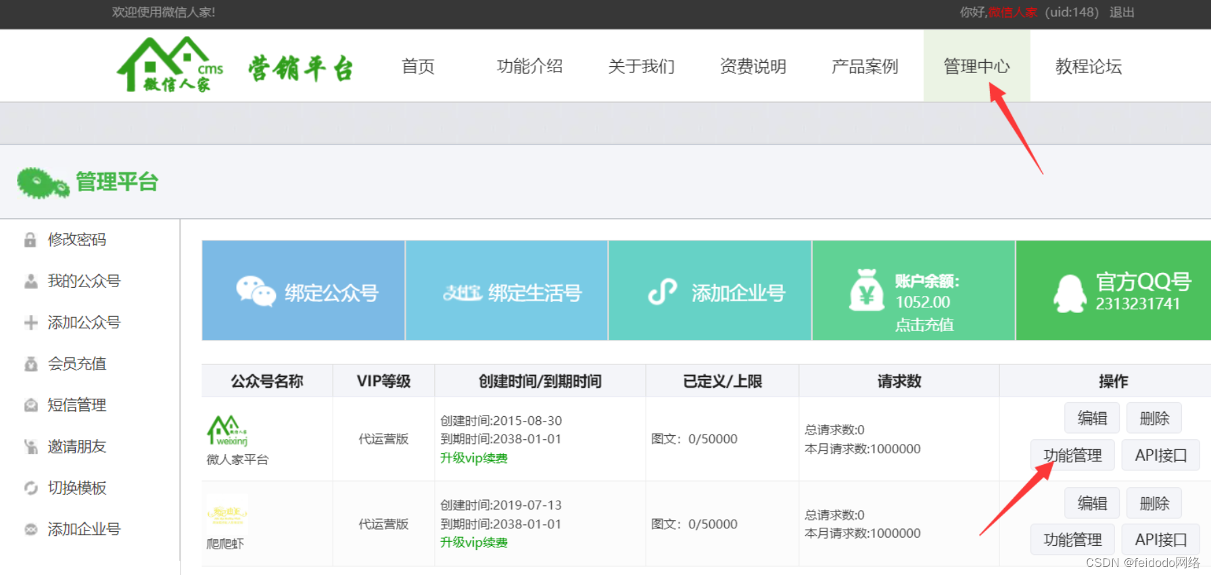Image resolution: width=1211 pixels, height=575 pixels.
Task: Click the QQ penguin icon
Action: (x=1070, y=293)
